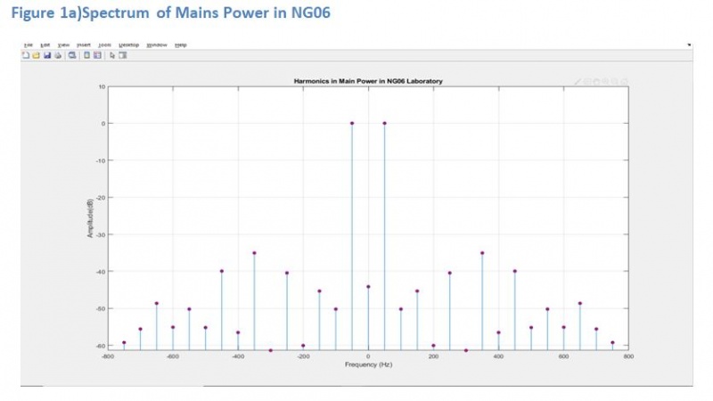The height and width of the screenshot is (401, 713).
Task: Select the stem marker at 0 Hz
Action: tap(368, 286)
